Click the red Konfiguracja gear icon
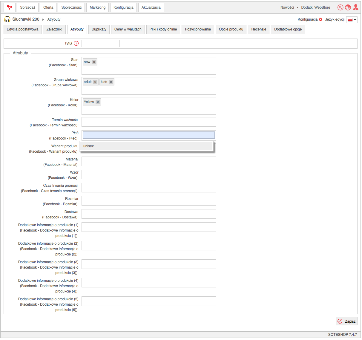The width and height of the screenshot is (362, 340). (x=320, y=19)
